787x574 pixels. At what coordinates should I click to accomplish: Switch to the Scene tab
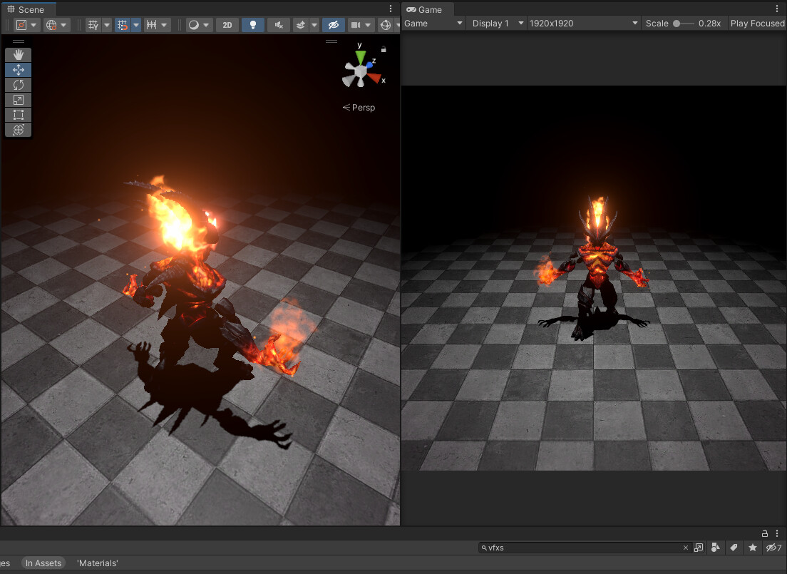tap(29, 10)
